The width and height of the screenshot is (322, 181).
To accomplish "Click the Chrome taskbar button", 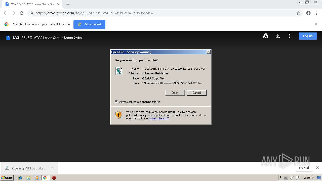I will (45, 178).
